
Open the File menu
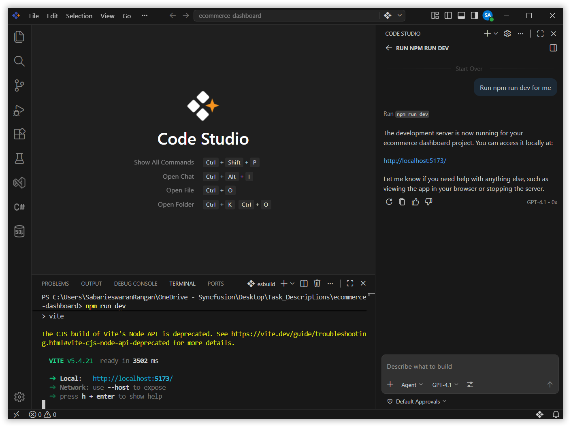coord(34,16)
